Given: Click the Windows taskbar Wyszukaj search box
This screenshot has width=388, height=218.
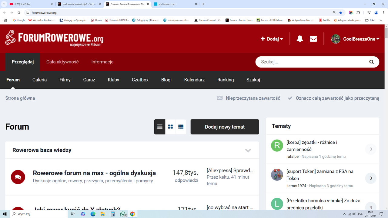Looking at the screenshot, I should coord(39,214).
